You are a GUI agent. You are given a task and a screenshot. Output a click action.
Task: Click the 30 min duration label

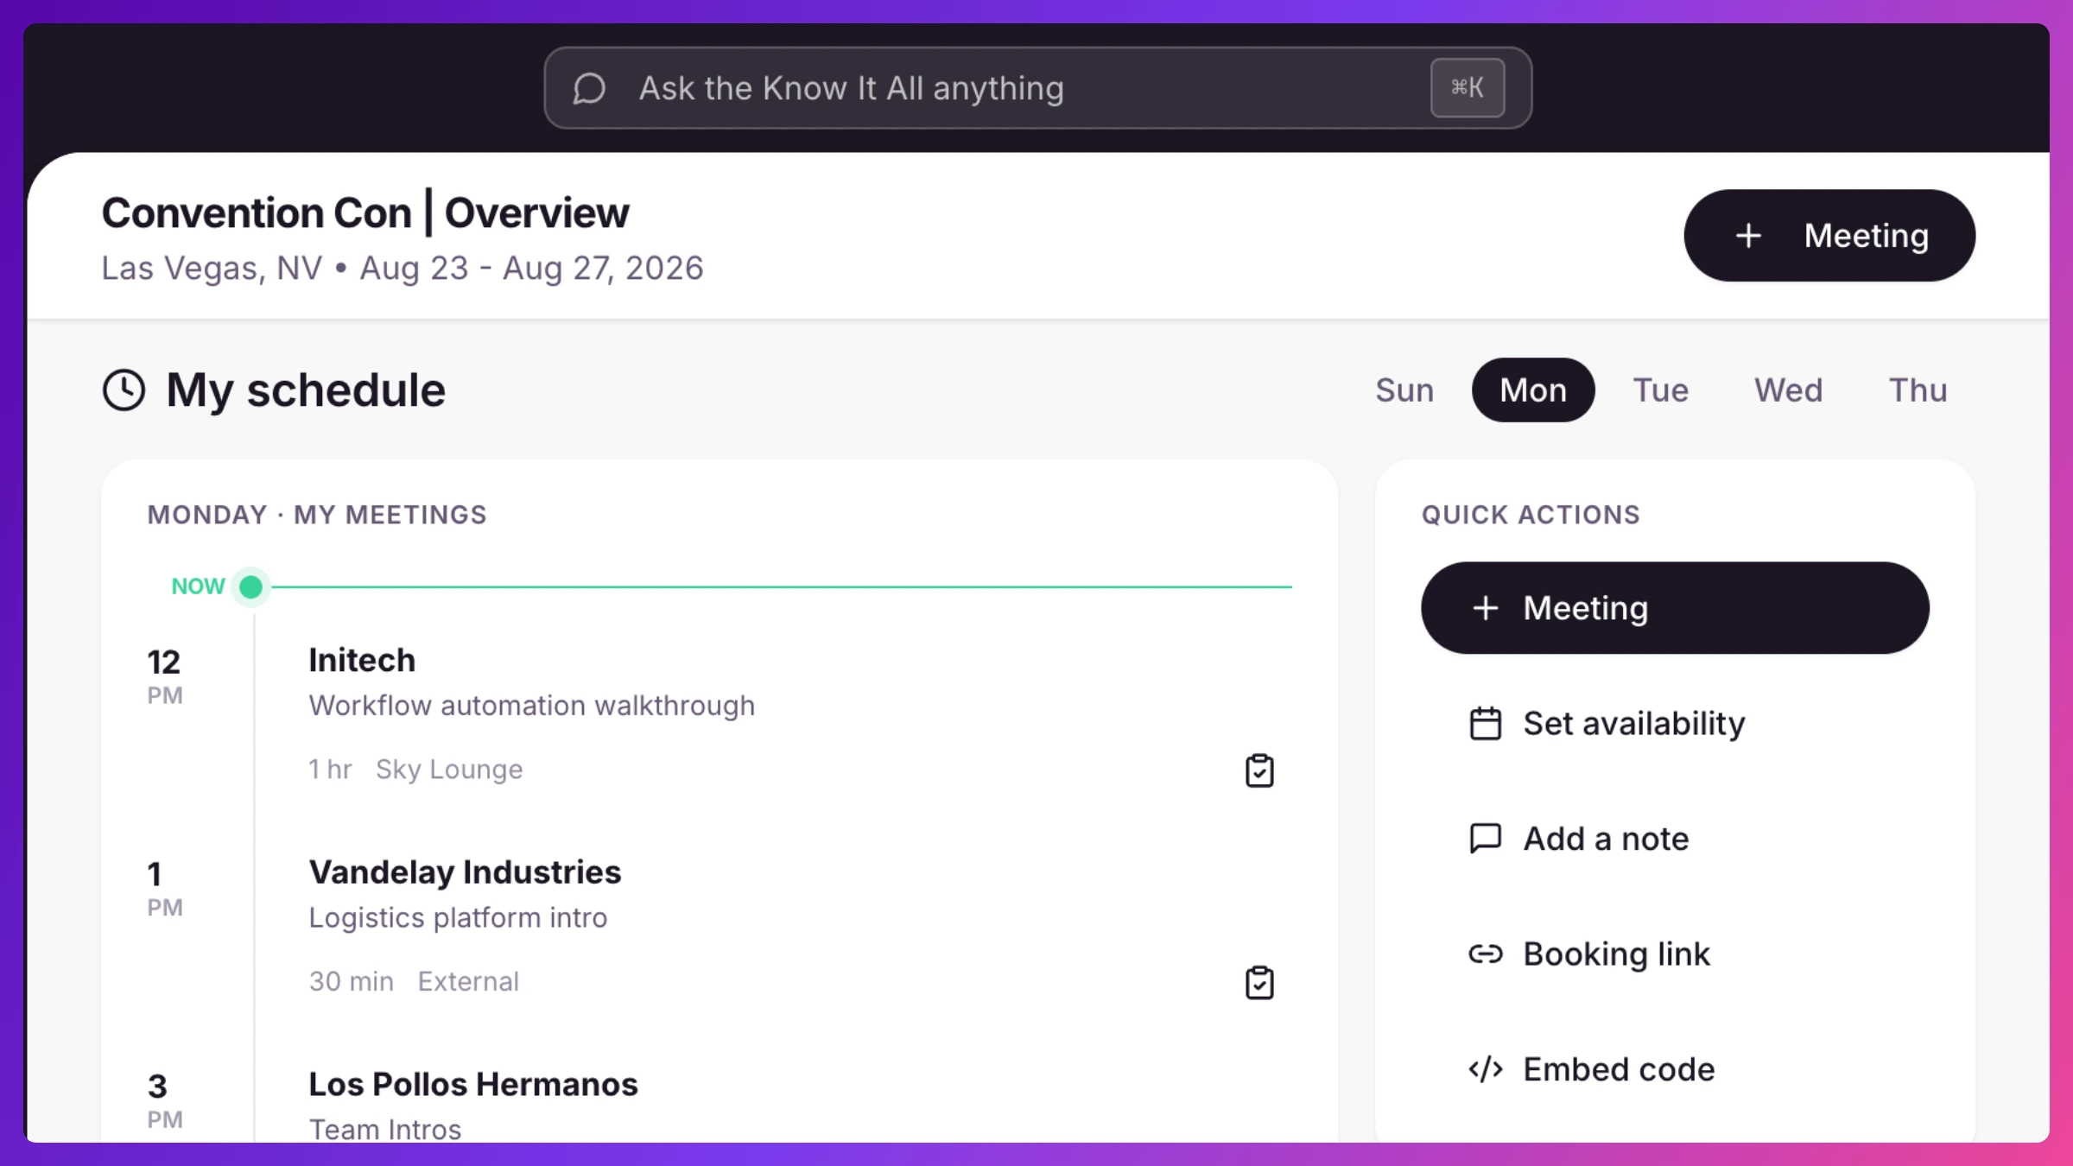coord(352,981)
